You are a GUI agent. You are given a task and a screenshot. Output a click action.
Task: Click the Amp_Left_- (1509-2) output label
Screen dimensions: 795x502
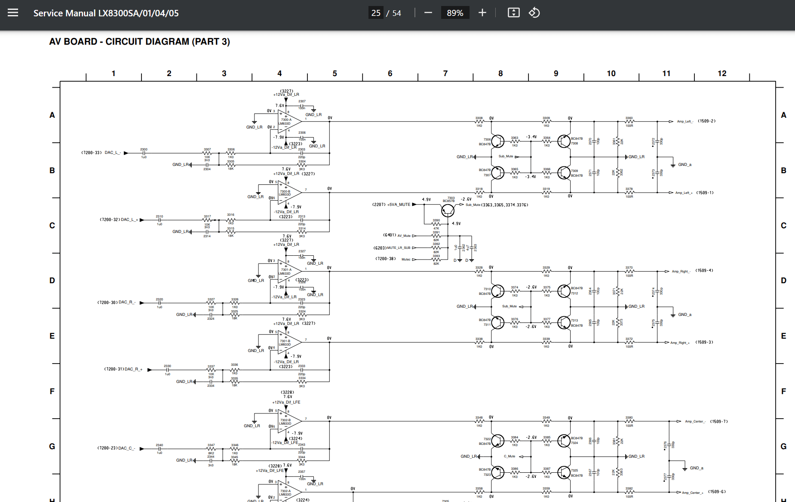696,121
